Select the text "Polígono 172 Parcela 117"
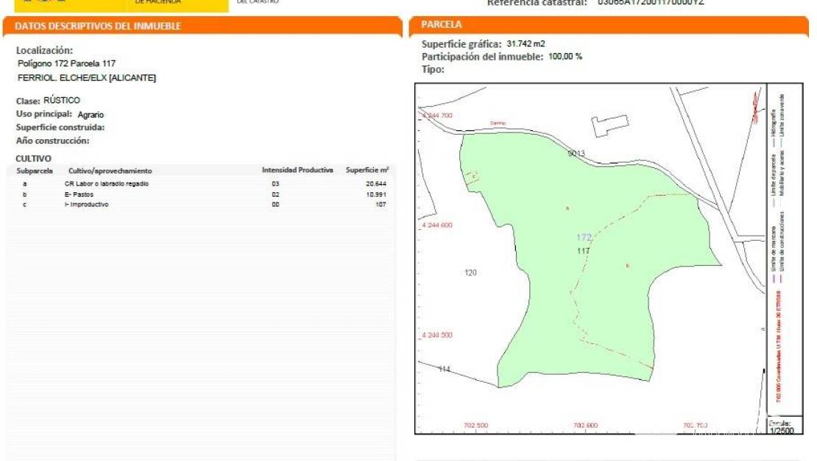Image resolution: width=817 pixels, height=461 pixels. [x=67, y=63]
